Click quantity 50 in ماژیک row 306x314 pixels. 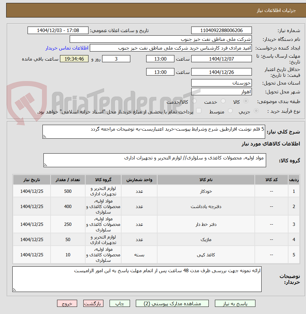tap(68, 239)
